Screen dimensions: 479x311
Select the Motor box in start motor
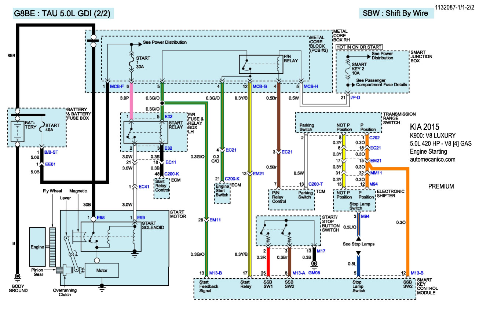102,270
